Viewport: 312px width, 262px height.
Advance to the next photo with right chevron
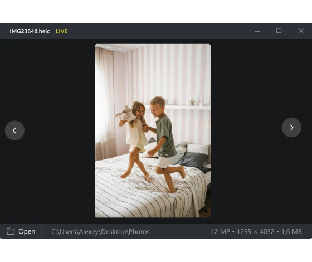coord(291,128)
